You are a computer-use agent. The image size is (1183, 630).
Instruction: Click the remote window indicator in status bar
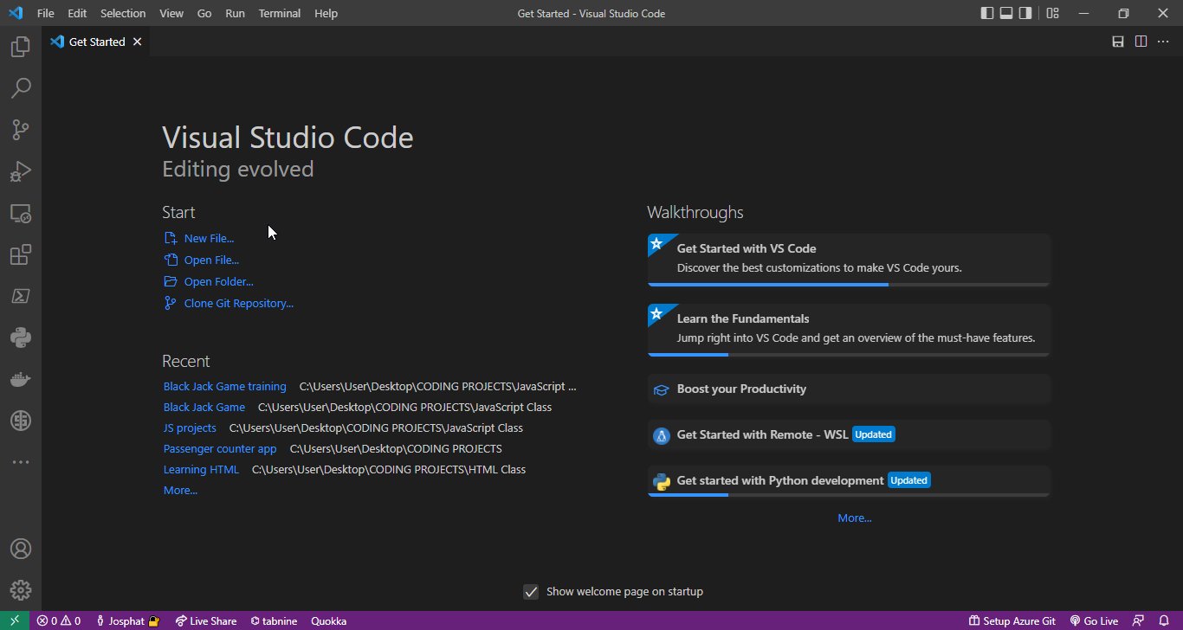click(x=15, y=620)
